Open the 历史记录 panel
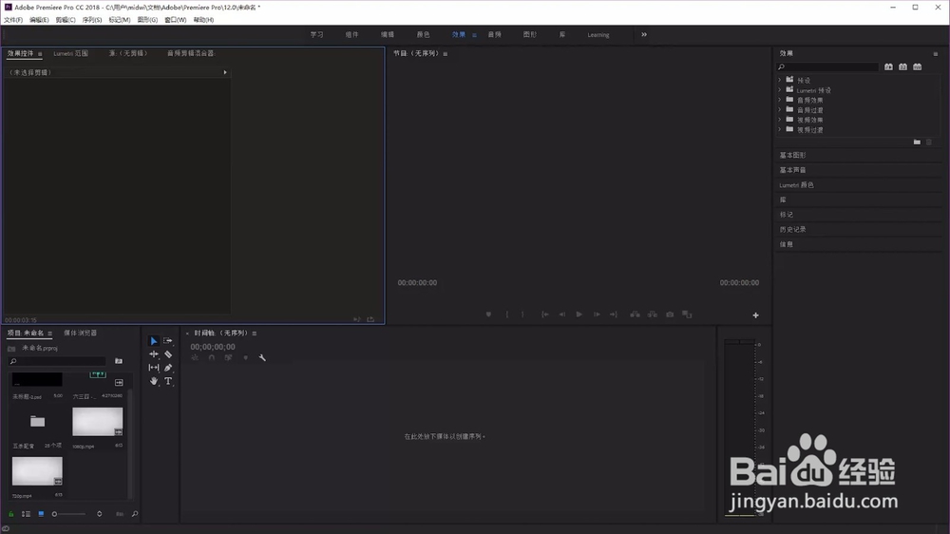The width and height of the screenshot is (950, 534). (x=792, y=229)
